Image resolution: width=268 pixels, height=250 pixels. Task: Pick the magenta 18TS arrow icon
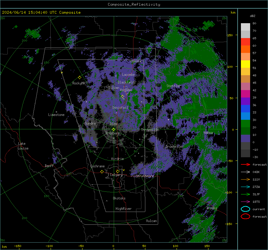[245, 202]
